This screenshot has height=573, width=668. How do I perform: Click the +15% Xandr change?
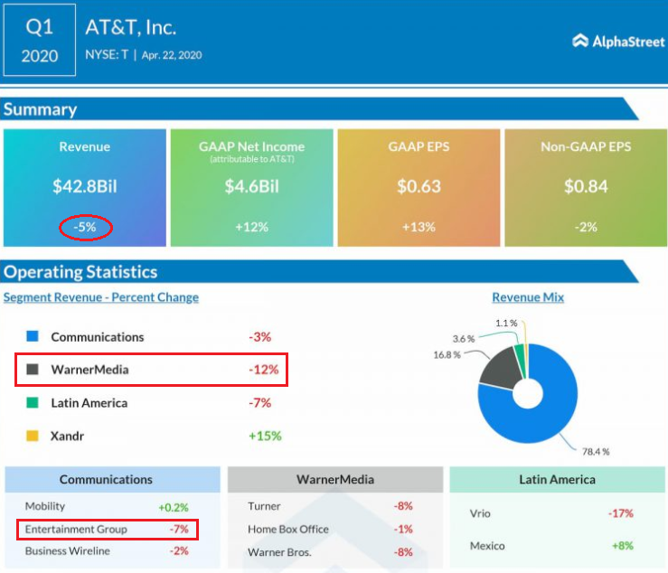pyautogui.click(x=265, y=436)
